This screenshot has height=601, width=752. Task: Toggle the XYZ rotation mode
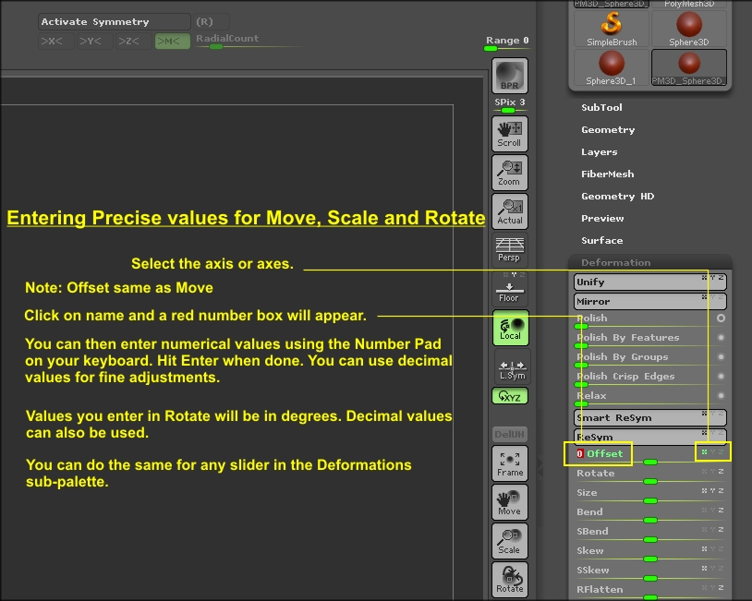[x=509, y=396]
